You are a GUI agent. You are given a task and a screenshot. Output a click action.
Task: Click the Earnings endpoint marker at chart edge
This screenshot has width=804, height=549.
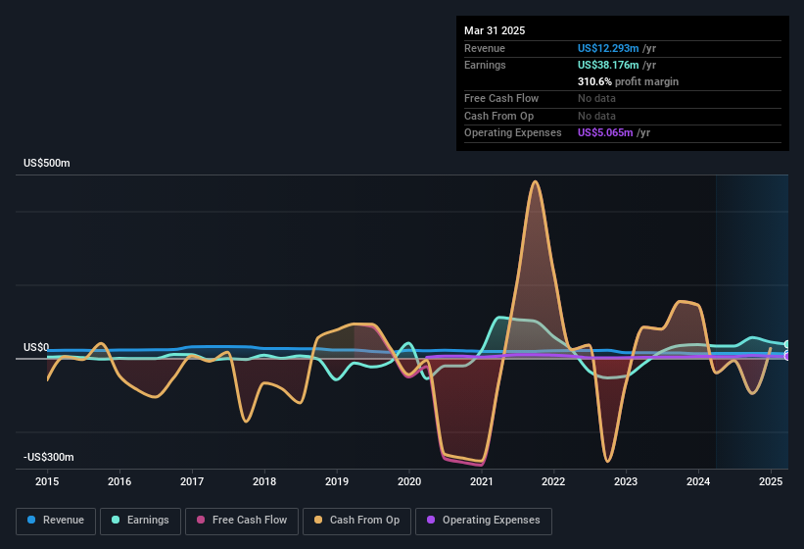coord(786,344)
